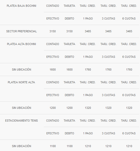Viewport: 140px width, 151px height.
Task: Click the PLATEA ALTA BOCHINI heading
Action: [x=22, y=44]
